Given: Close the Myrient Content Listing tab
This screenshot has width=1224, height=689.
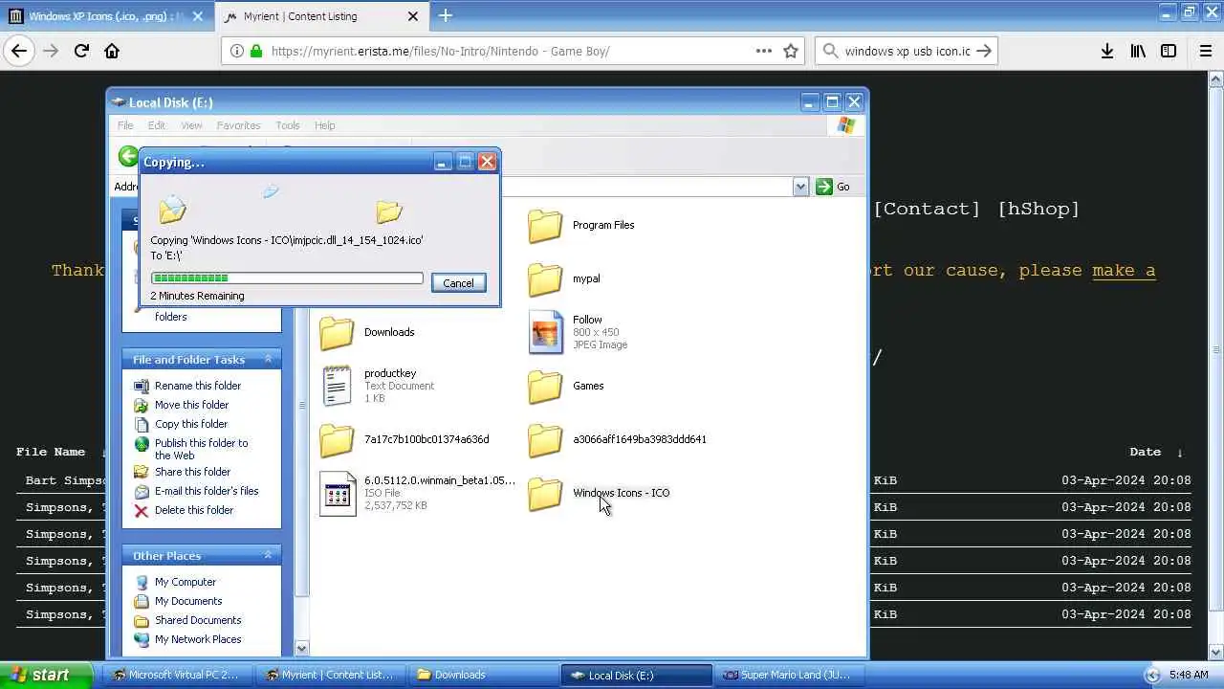Looking at the screenshot, I should (x=413, y=16).
